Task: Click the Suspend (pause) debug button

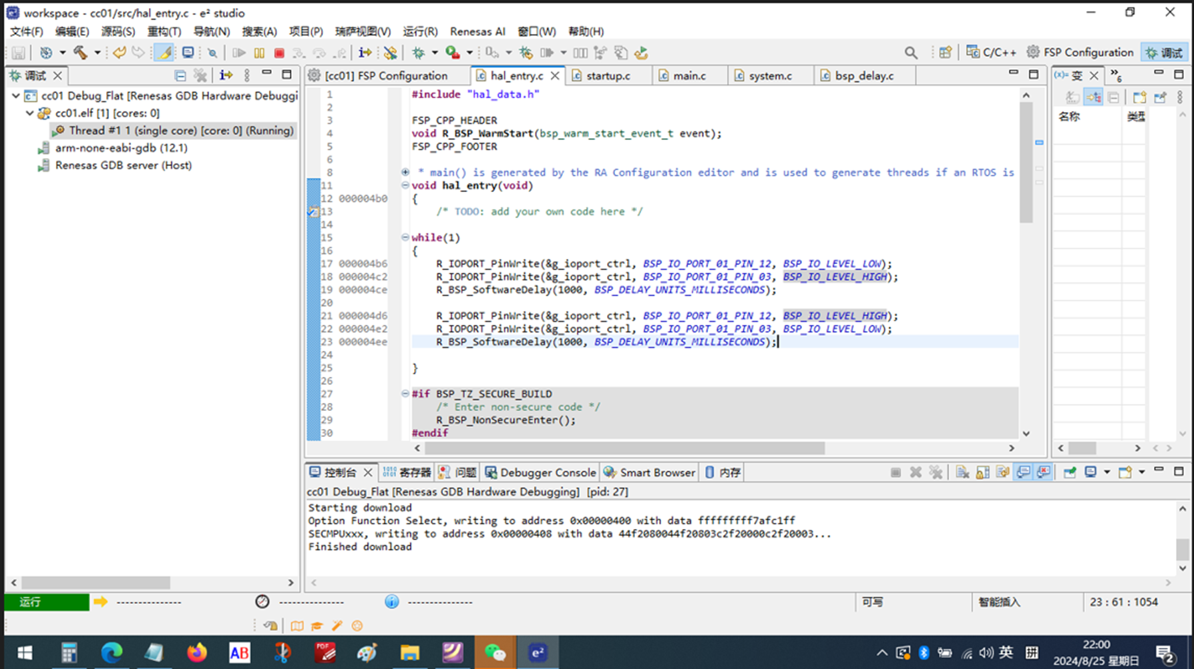Action: pos(259,53)
